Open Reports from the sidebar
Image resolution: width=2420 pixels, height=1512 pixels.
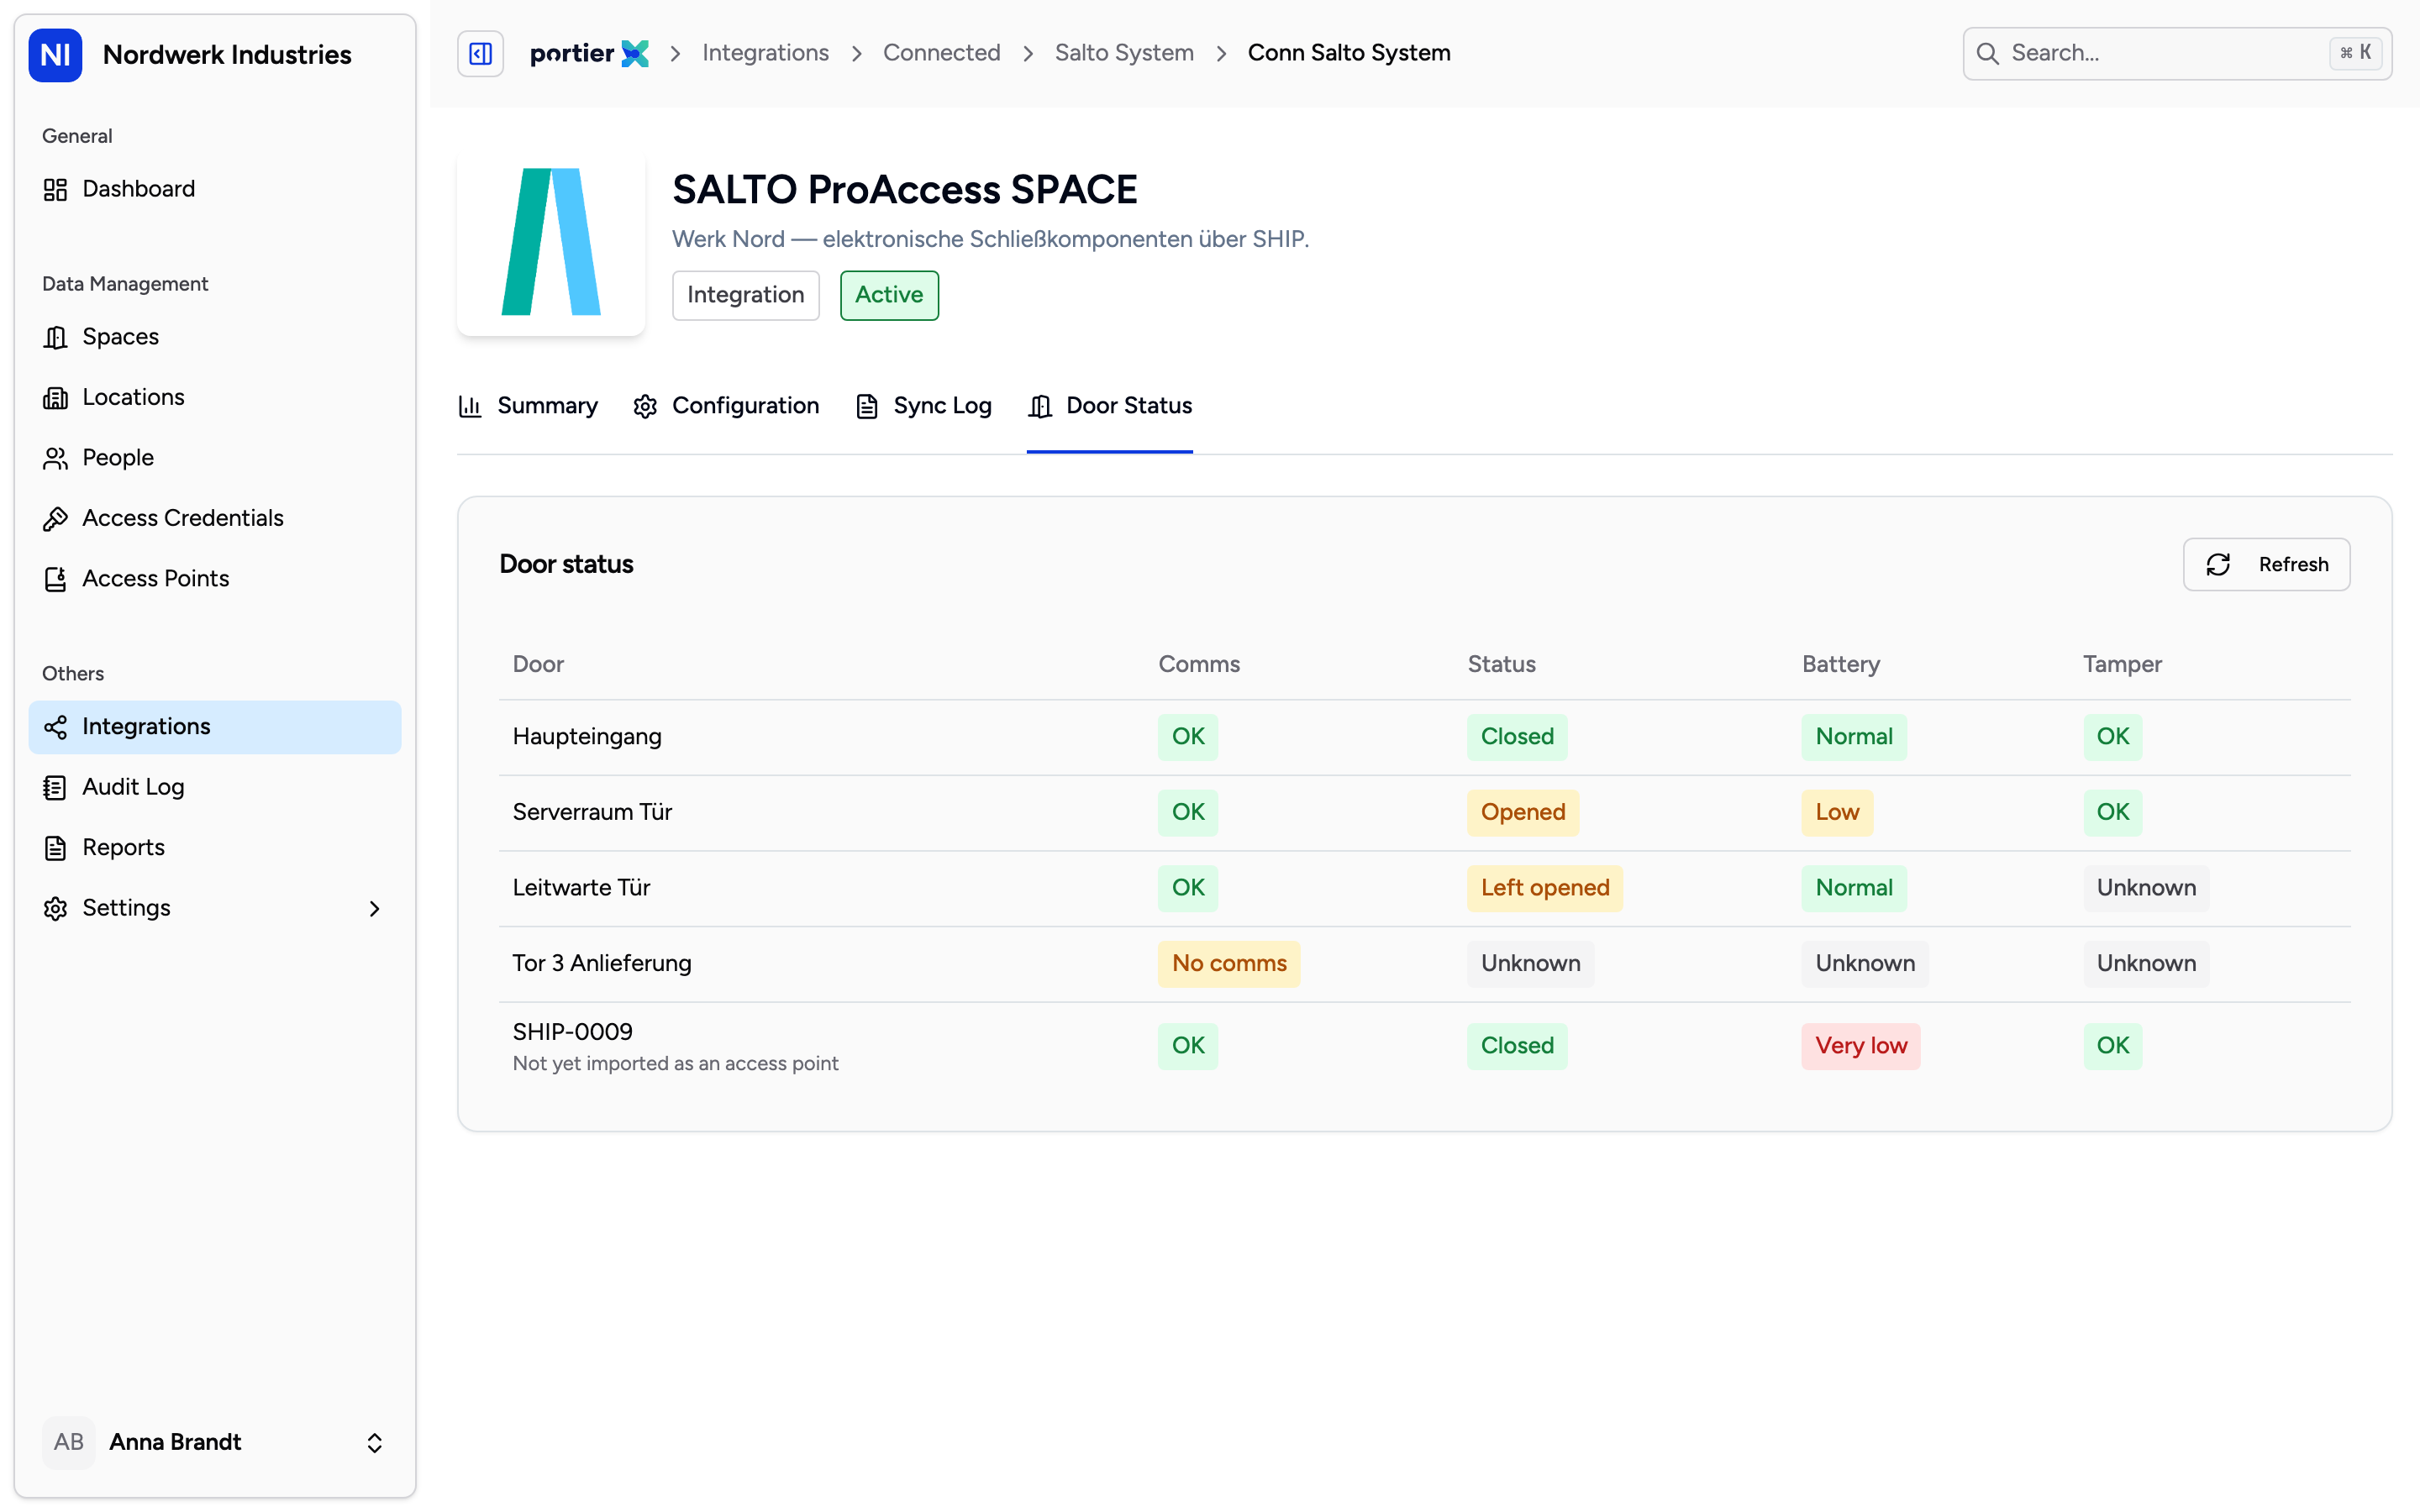[215, 848]
